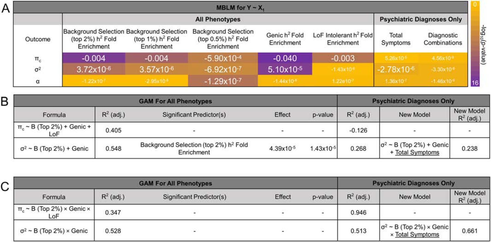Click the -0.003 cell in πc row
The width and height of the screenshot is (491, 242).
343,58
